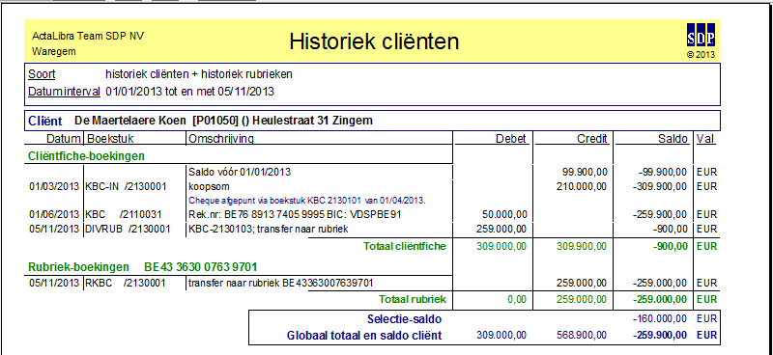Click the 'Debet' column header
Image resolution: width=773 pixels, height=355 pixels.
pyautogui.click(x=511, y=139)
